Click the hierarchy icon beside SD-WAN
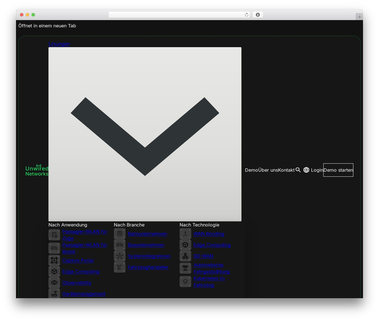This screenshot has width=379, height=321. pyautogui.click(x=185, y=256)
